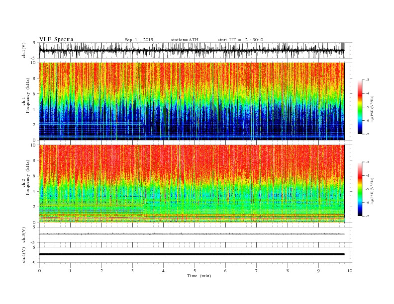Click the "VLF Spectra" plot title
Image resolution: width=394 pixels, height=304 pixels.
[56, 39]
